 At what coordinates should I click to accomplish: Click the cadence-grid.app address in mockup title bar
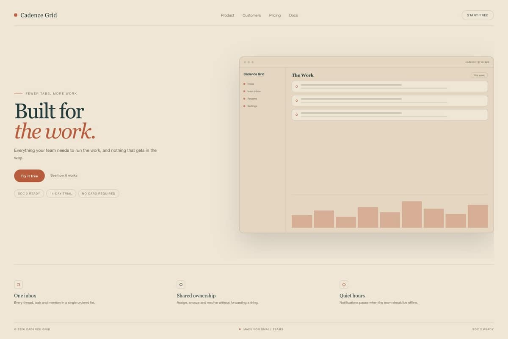point(477,62)
